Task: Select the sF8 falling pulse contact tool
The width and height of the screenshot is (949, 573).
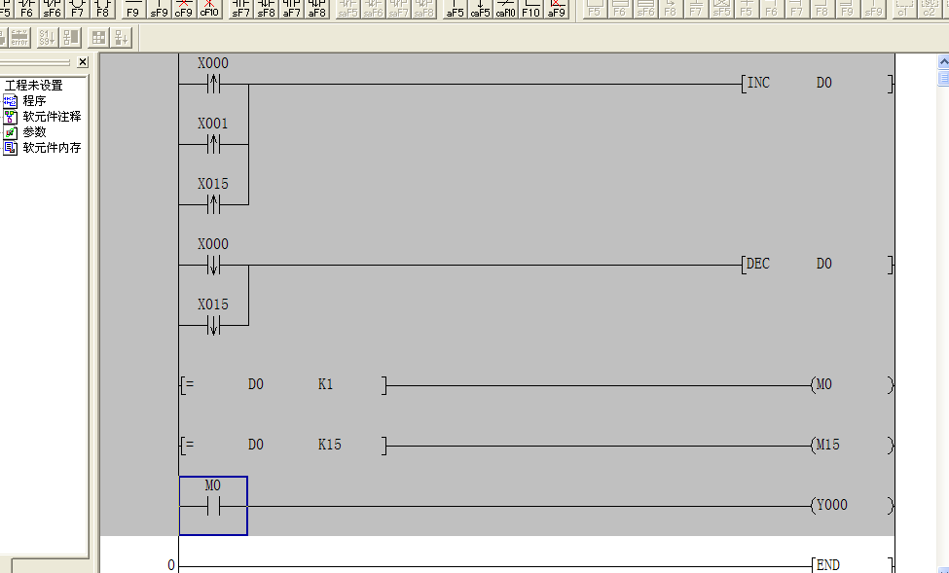Action: click(x=266, y=9)
